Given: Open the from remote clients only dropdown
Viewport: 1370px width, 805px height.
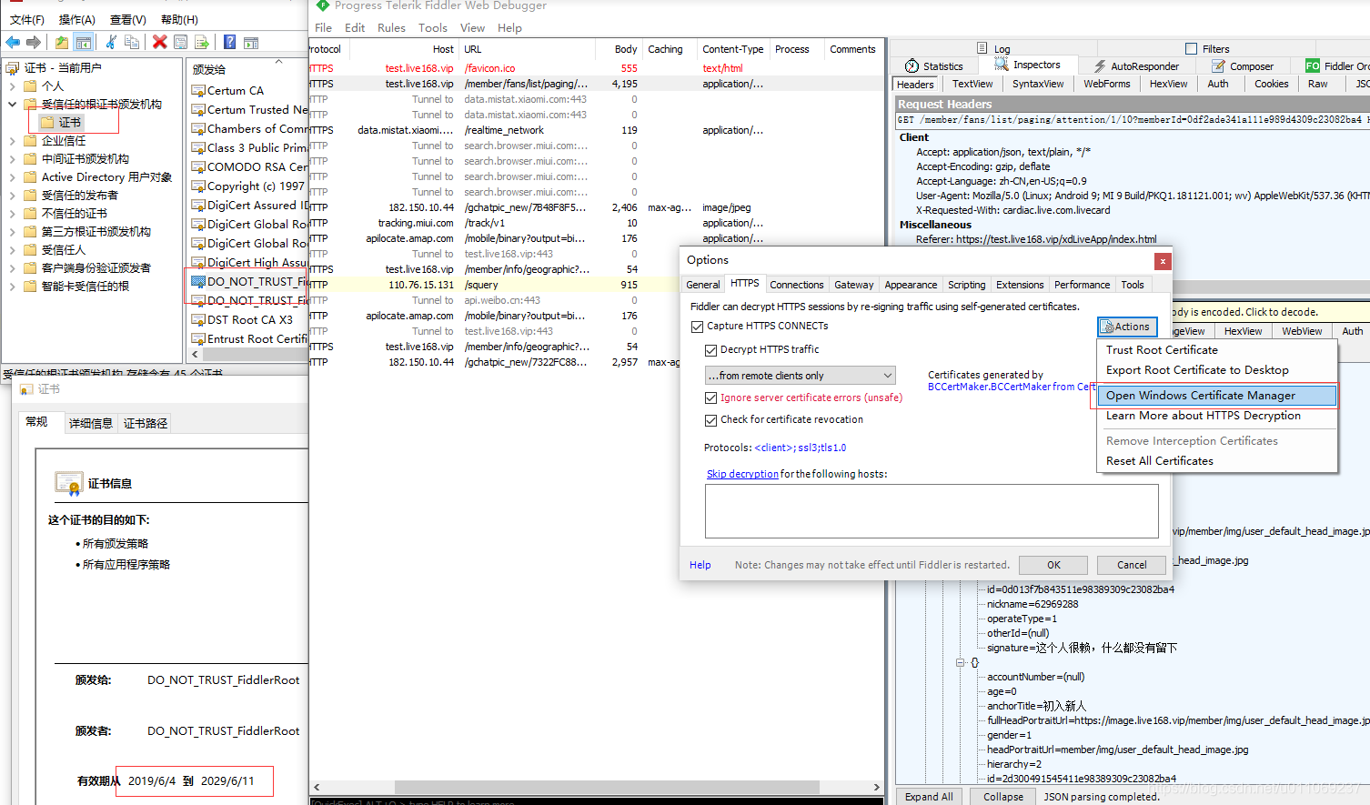Looking at the screenshot, I should pos(801,376).
